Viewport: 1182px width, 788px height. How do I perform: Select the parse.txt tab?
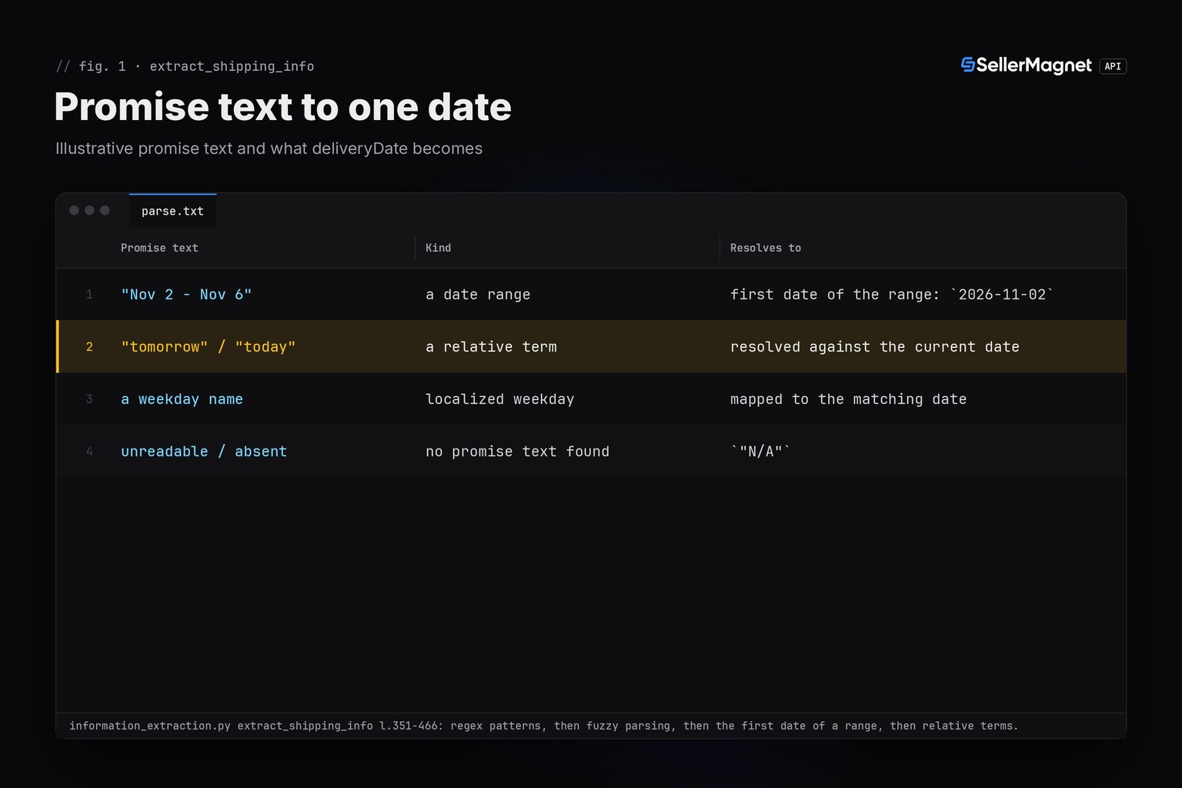point(172,211)
